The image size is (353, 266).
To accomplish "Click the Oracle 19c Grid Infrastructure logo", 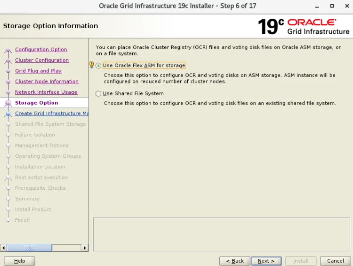I will pyautogui.click(x=304, y=26).
